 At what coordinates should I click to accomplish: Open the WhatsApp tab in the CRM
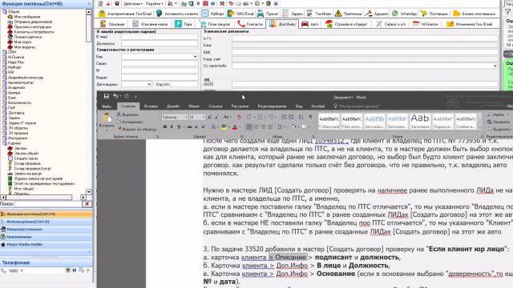[x=404, y=14]
